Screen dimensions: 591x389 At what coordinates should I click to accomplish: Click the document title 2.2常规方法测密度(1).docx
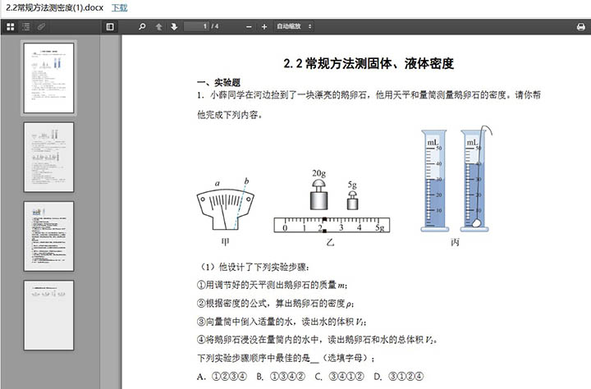[55, 7]
